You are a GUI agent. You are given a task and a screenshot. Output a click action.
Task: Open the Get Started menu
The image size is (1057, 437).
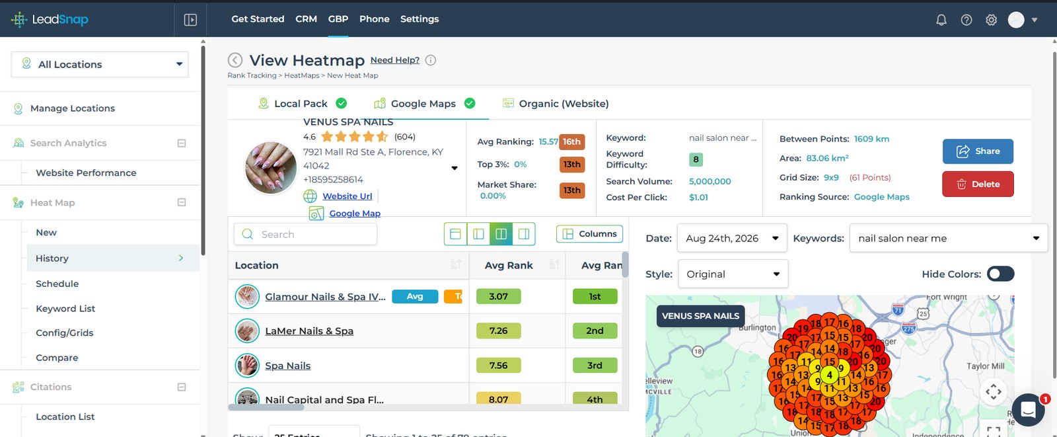[258, 19]
